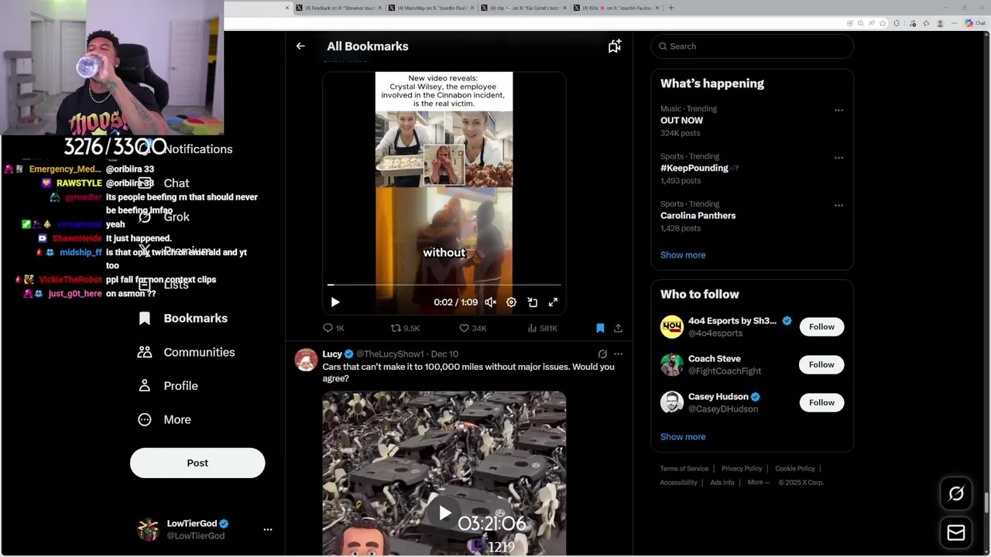Screen dimensions: 991x557
Task: View analytics showing 581K views
Action: [x=542, y=328]
